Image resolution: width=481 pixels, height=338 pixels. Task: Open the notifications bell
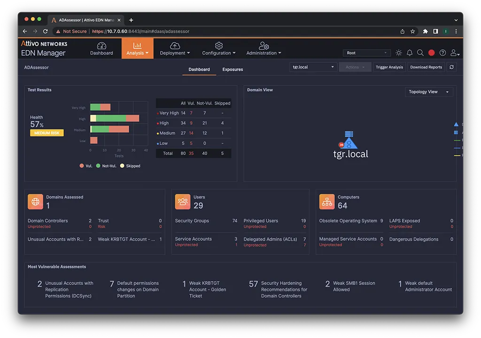pyautogui.click(x=410, y=53)
